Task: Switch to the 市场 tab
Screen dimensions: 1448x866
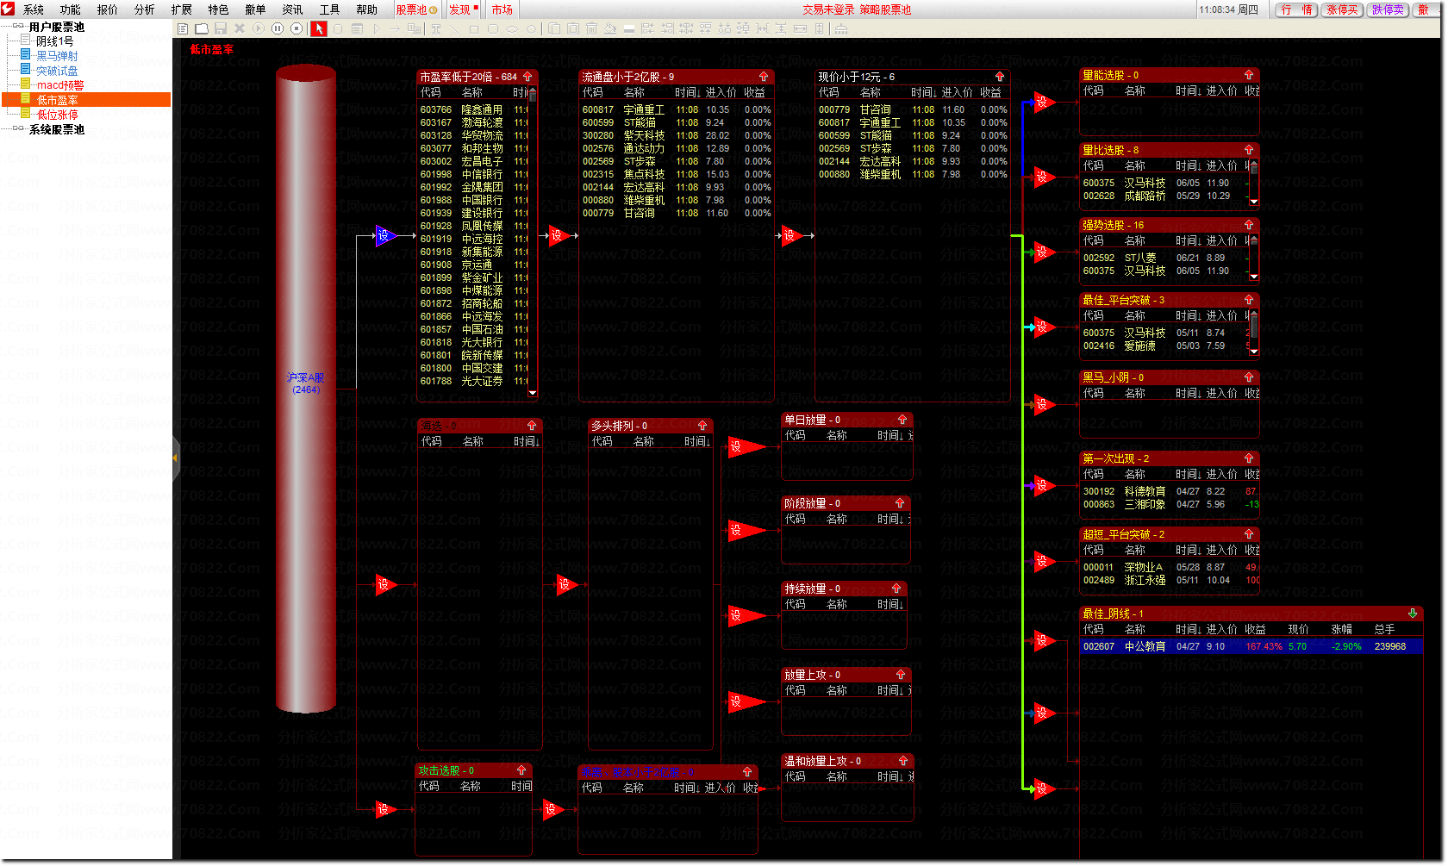Action: pos(502,9)
